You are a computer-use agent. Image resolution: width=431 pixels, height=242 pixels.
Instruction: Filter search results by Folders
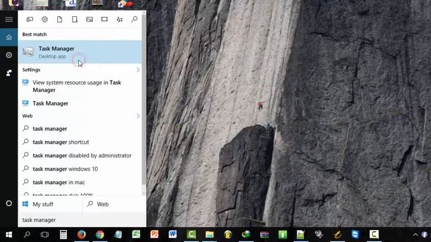(75, 19)
